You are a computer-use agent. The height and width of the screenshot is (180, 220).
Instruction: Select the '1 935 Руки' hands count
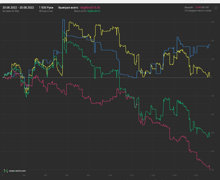46,8
